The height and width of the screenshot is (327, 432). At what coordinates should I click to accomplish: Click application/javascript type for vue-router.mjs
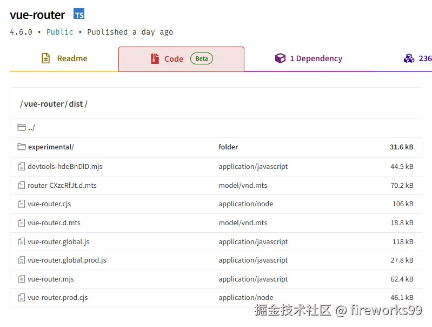point(253,279)
